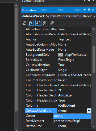Close the Properties panel

point(93,10)
